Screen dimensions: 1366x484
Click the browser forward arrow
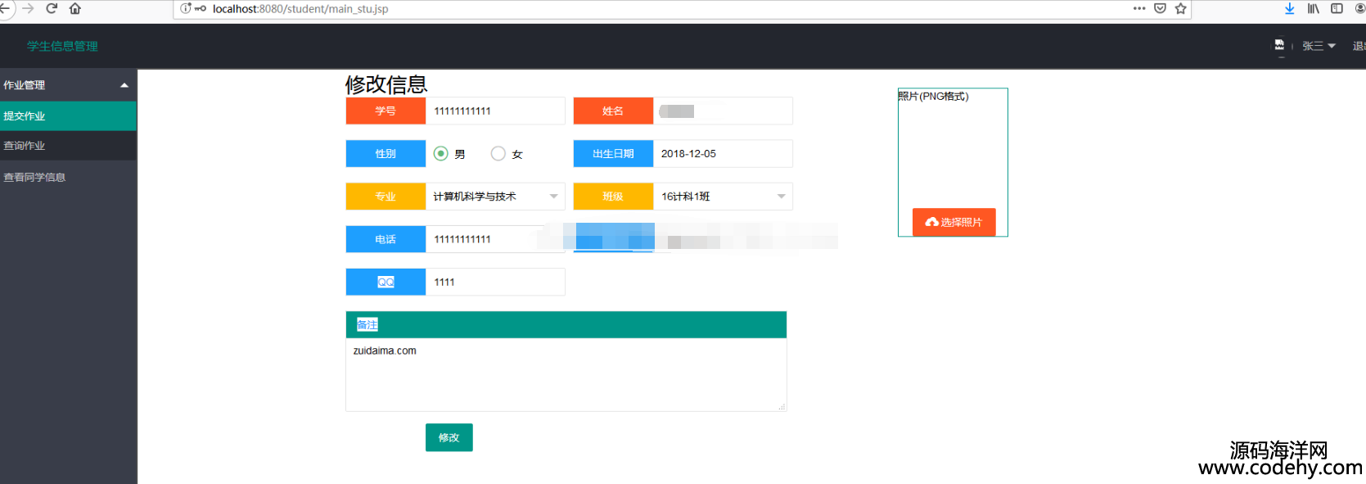28,8
